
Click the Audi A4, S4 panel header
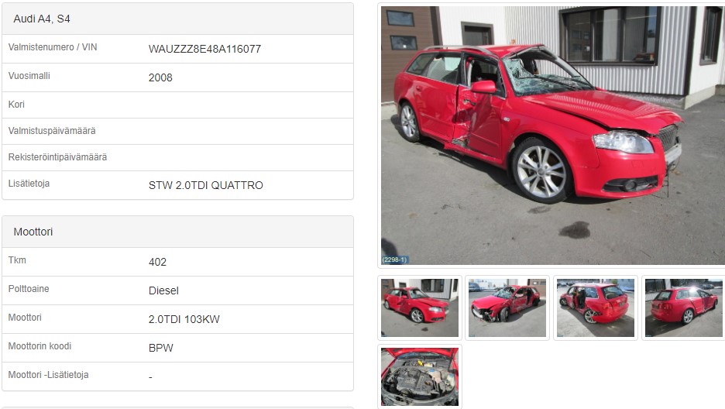pyautogui.click(x=177, y=19)
